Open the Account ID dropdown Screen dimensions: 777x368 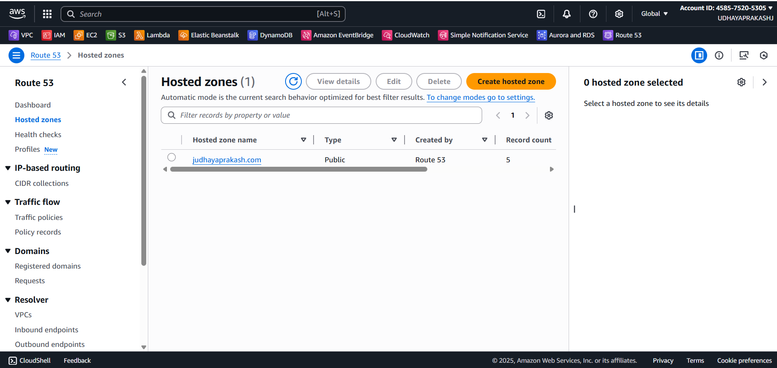[x=726, y=8]
